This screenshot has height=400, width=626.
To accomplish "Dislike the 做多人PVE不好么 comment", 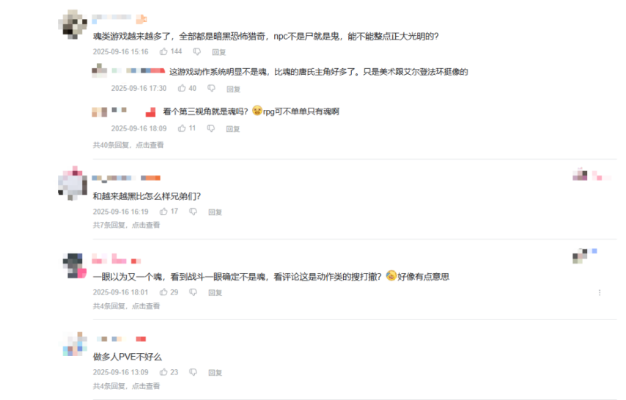I will click(193, 372).
